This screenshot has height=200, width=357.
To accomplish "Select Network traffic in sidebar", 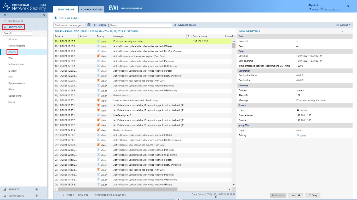I will [17, 46].
